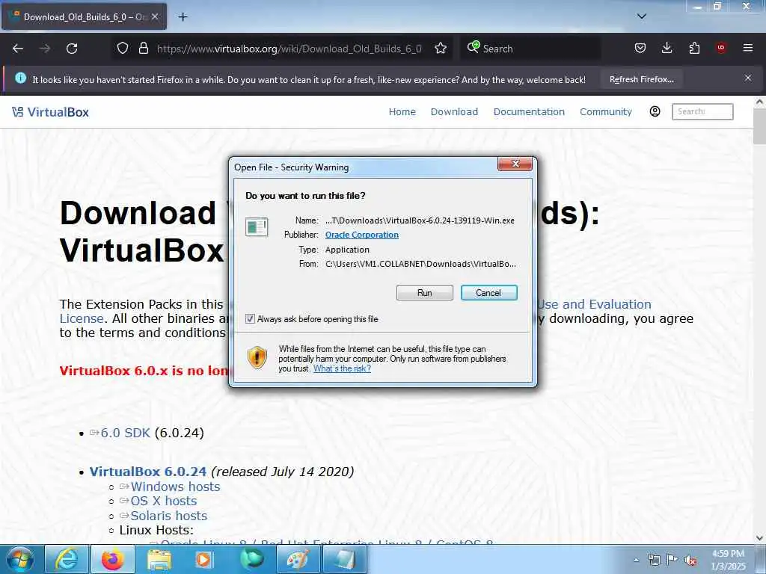Click the VirtualBox logo
The image size is (766, 574).
(x=50, y=112)
